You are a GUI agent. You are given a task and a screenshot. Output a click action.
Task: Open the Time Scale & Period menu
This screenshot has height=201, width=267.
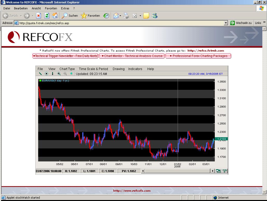click(x=94, y=69)
